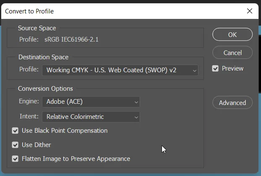Open the Intent dropdown showing Relative Colorimetric

coord(90,117)
